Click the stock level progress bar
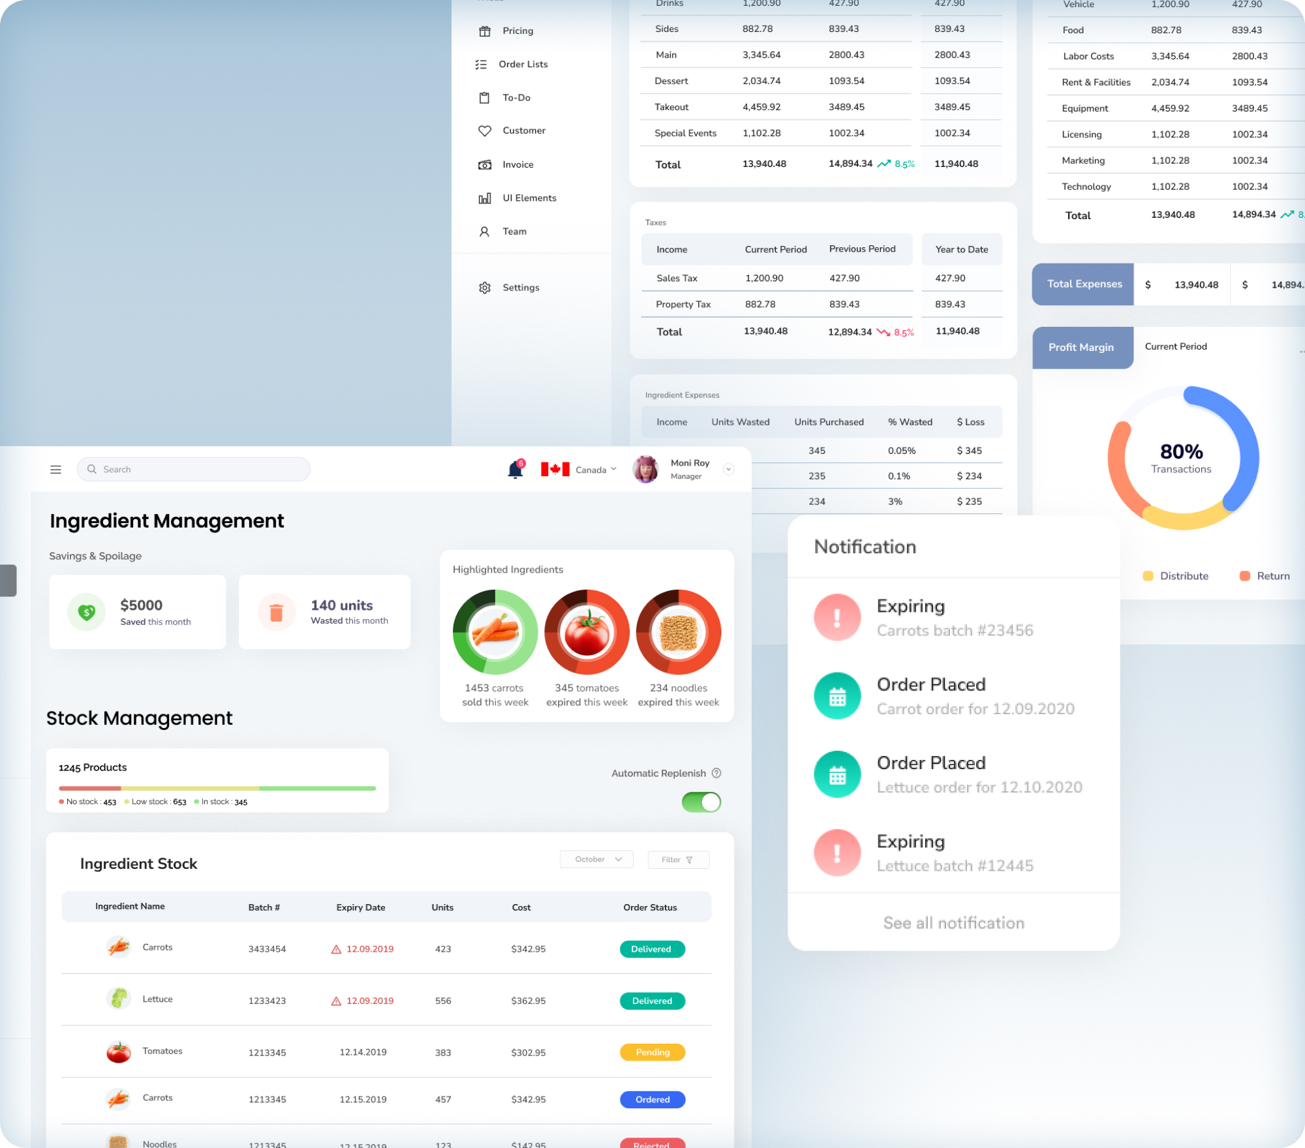1305x1148 pixels. [x=215, y=788]
